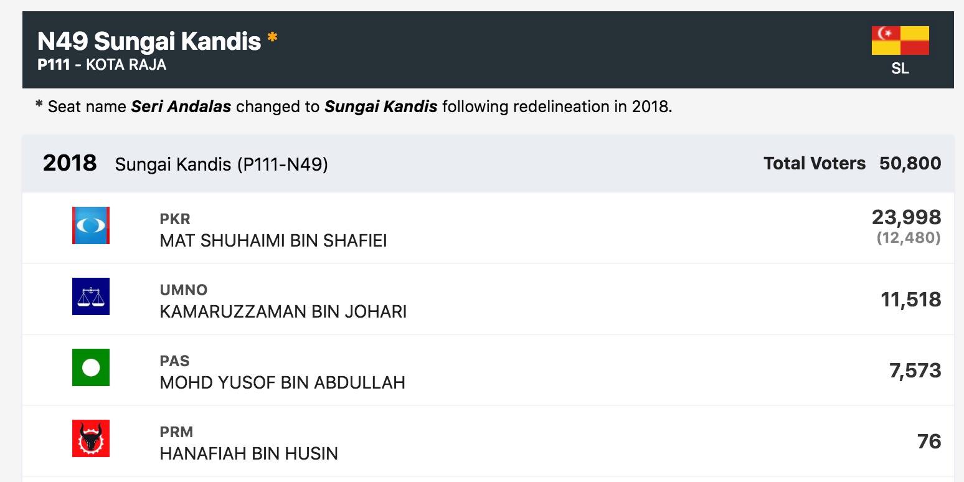Click the orange asterisk beside Sungai Kandis

272,39
